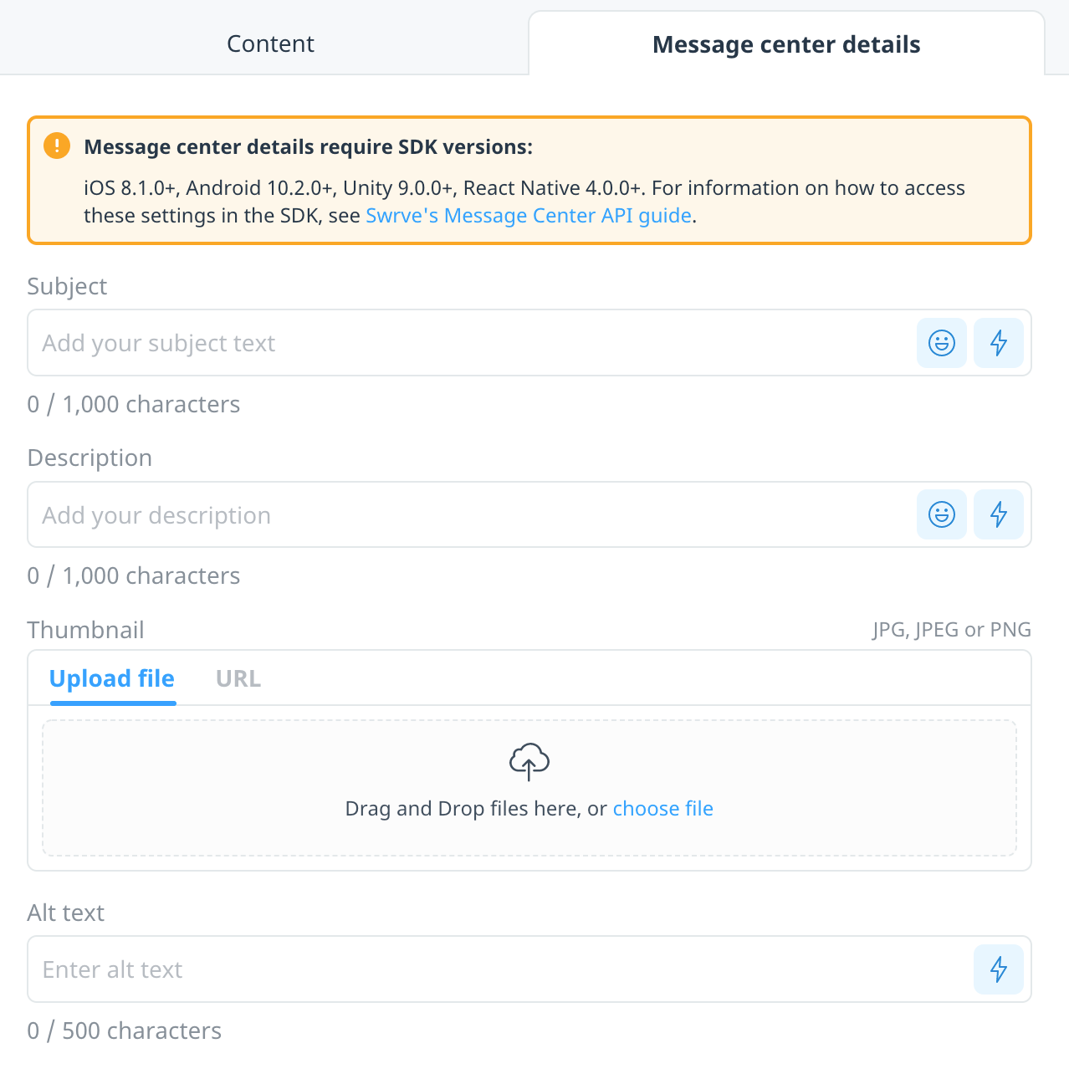Click the Alt text field label
Screen dimensions: 1069x1079
coord(66,913)
